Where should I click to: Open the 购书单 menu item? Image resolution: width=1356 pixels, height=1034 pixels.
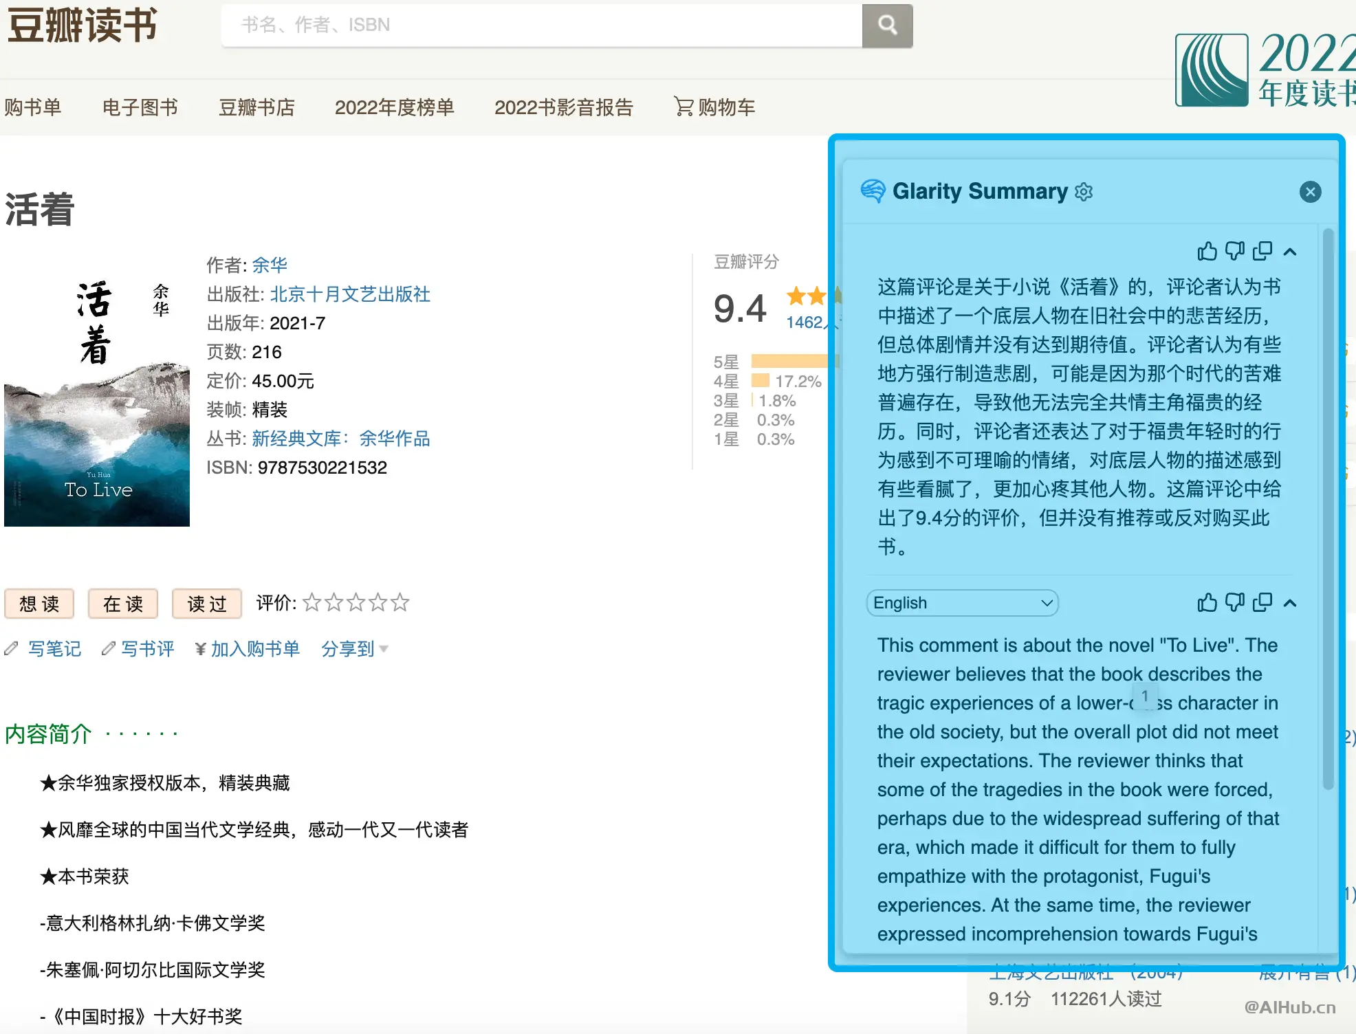point(33,107)
